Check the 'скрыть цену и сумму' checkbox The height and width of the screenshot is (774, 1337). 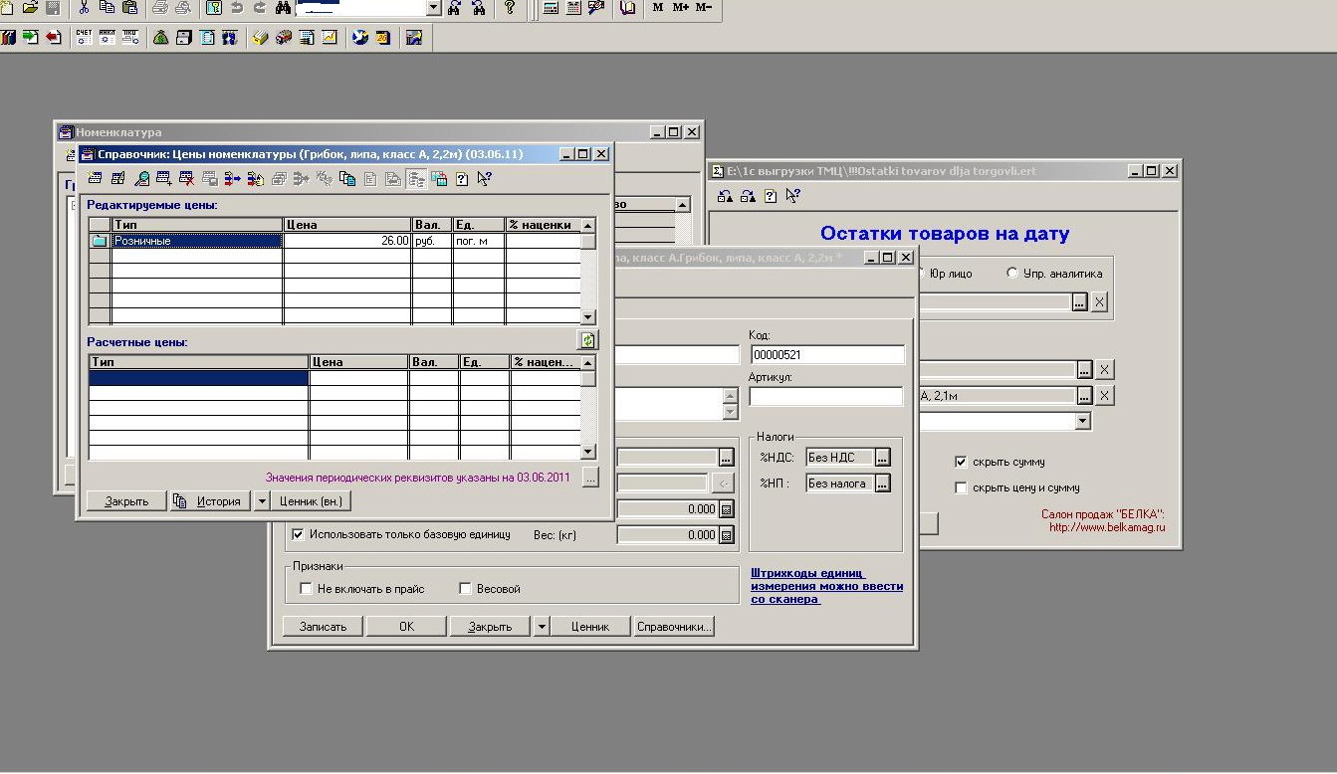(961, 487)
